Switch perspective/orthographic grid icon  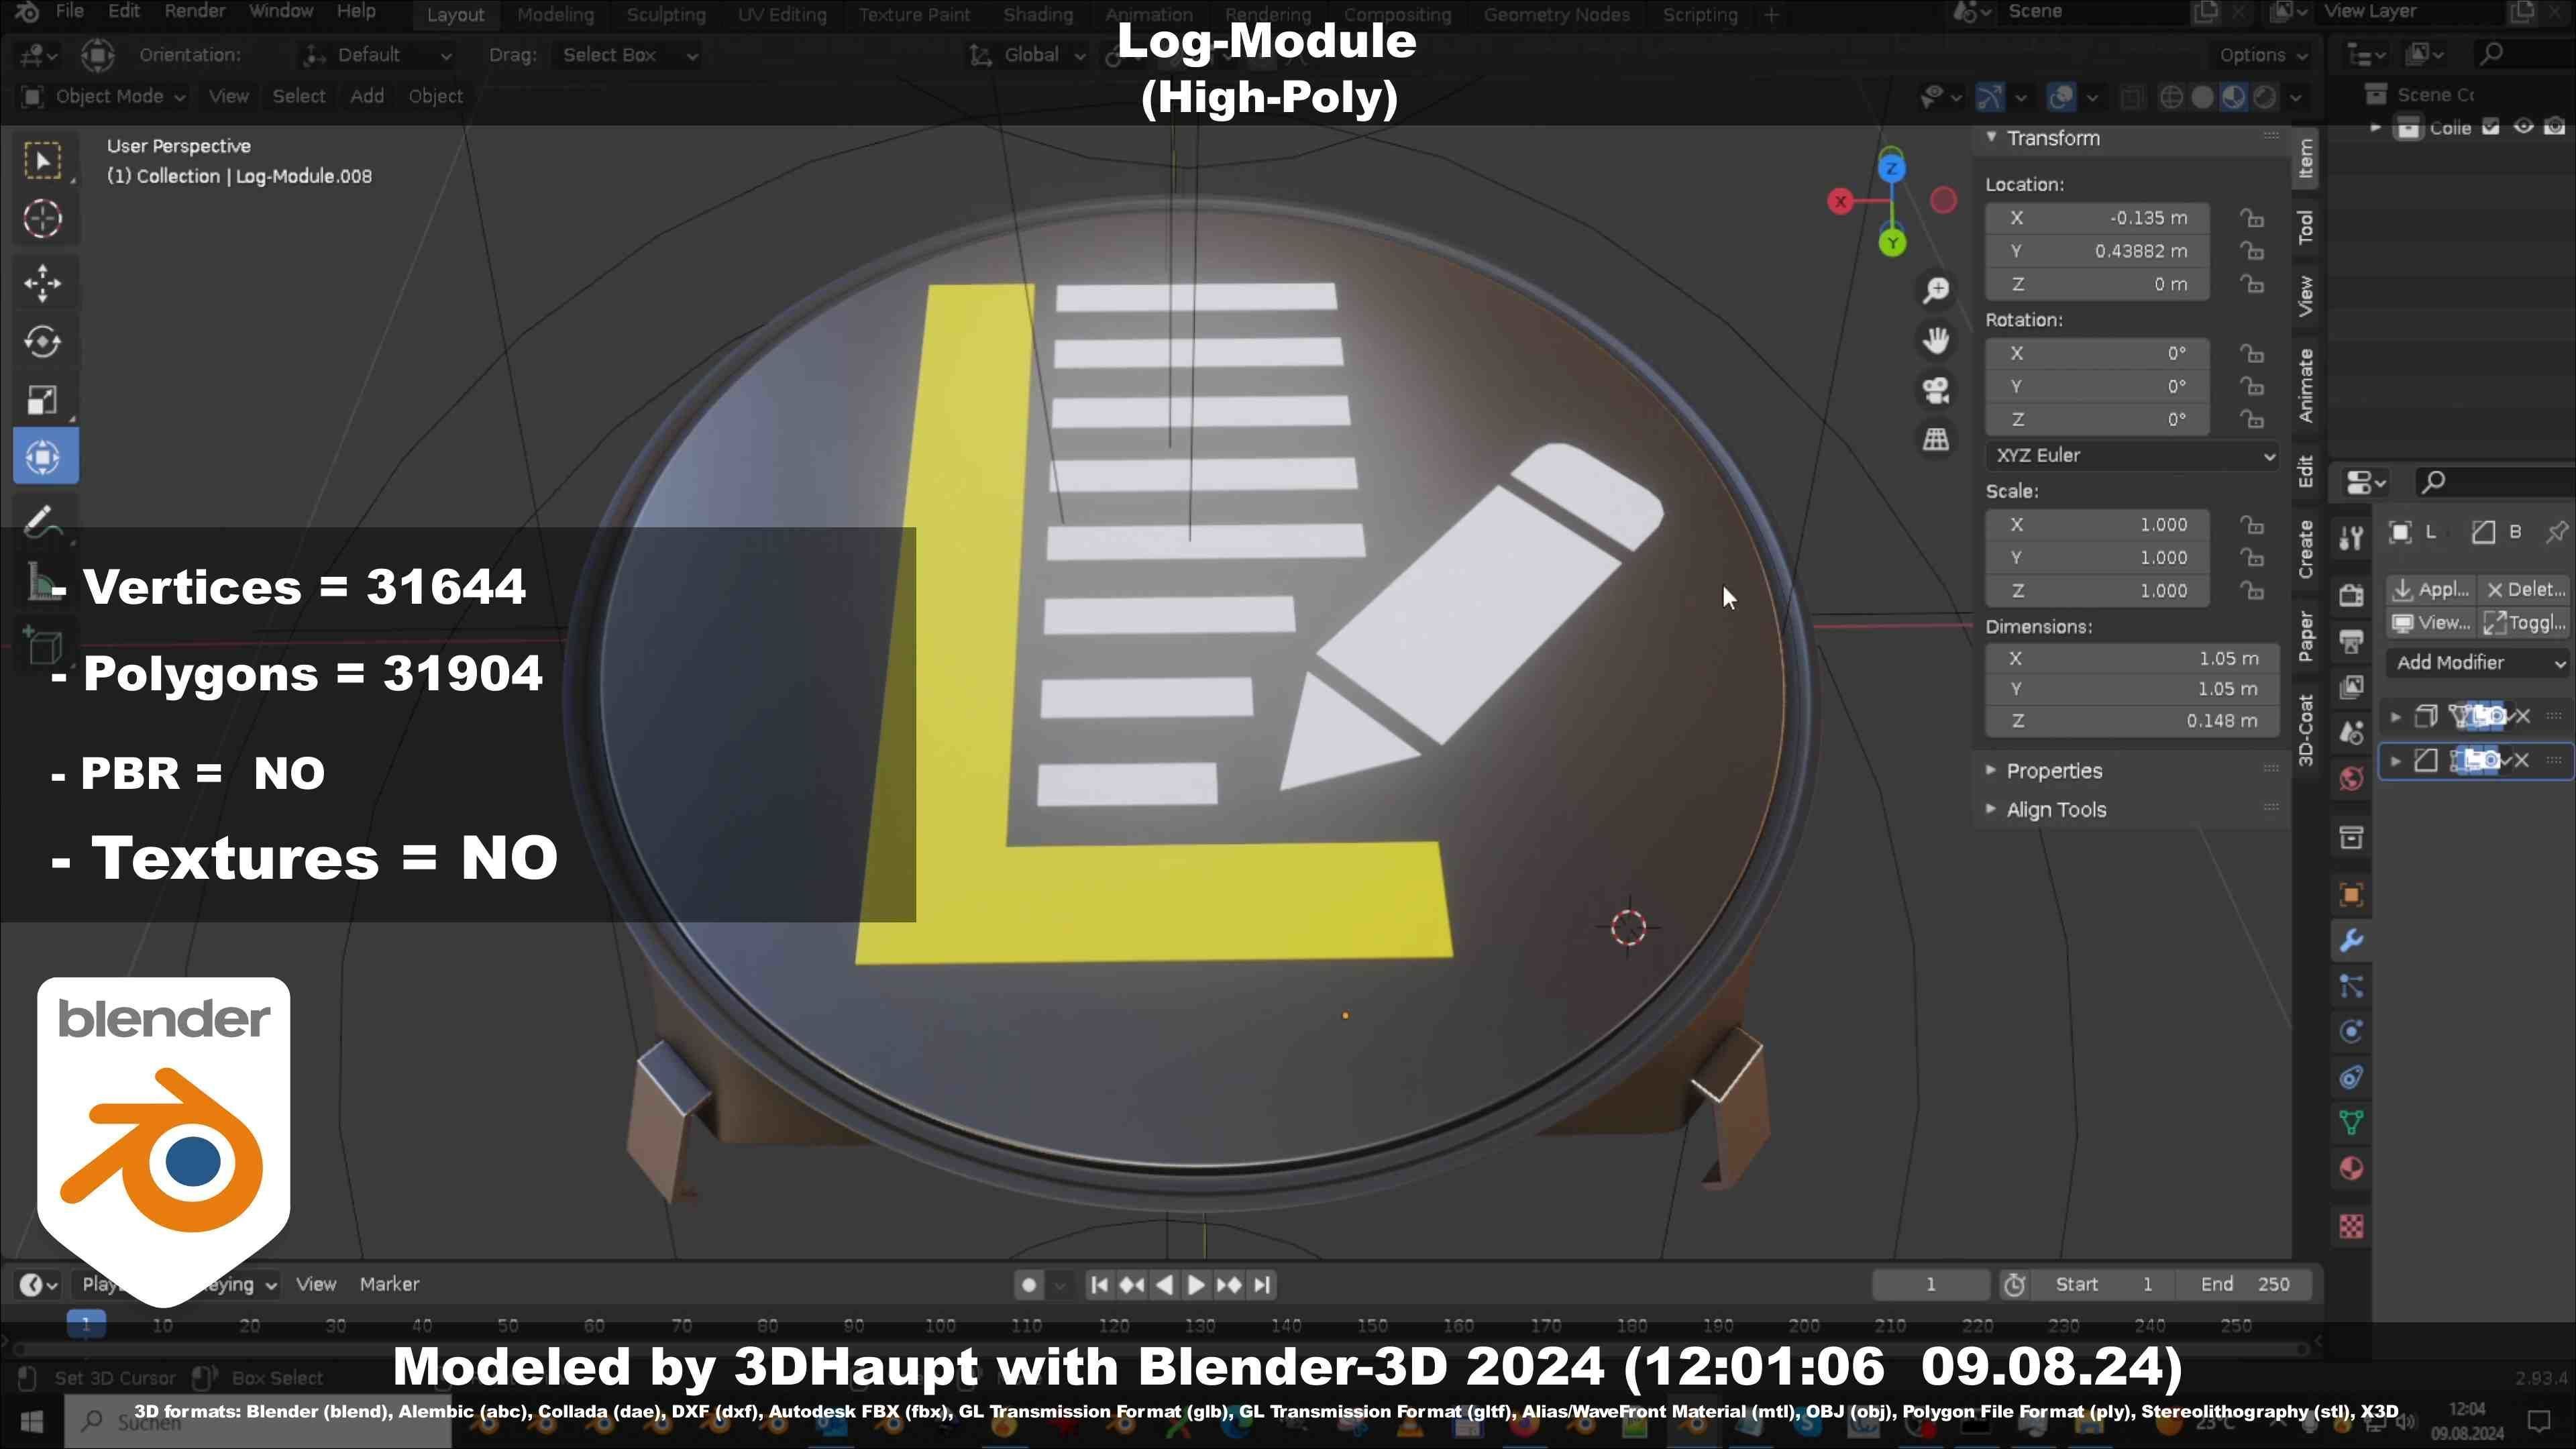(1936, 439)
